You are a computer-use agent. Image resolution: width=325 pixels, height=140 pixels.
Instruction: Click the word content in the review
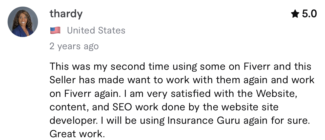(x=69, y=107)
